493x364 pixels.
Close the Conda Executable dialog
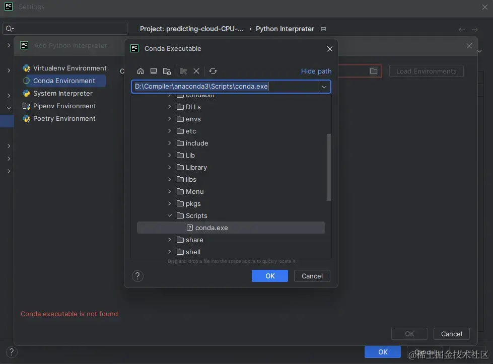(x=329, y=49)
